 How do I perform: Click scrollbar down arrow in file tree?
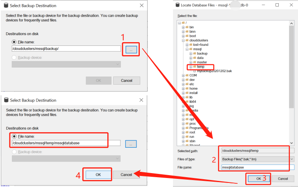coord(291,143)
